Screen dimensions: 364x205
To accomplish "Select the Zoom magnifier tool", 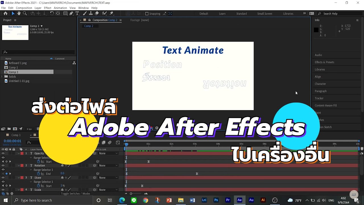I will [x=25, y=13].
